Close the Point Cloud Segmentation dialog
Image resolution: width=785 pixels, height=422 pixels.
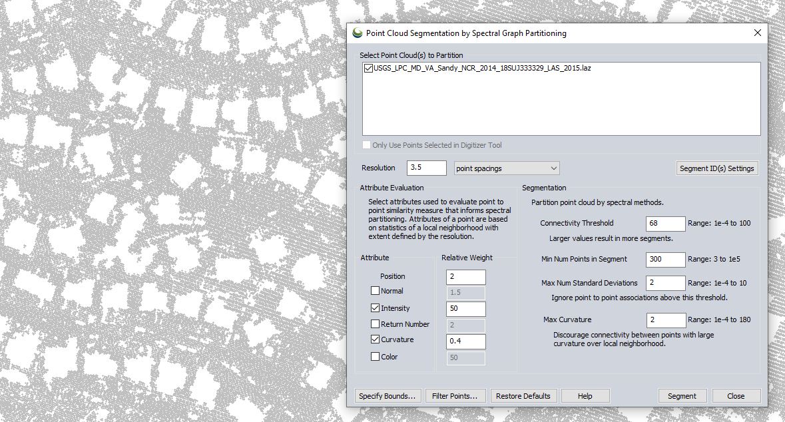[x=758, y=33]
